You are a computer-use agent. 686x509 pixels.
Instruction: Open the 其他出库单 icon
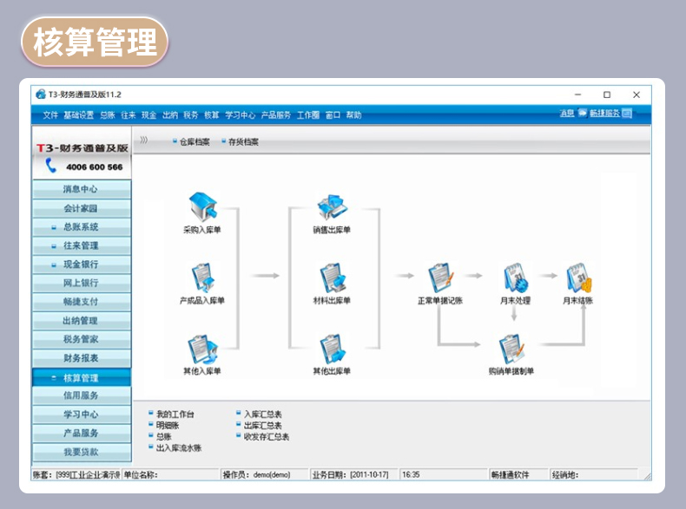[332, 349]
